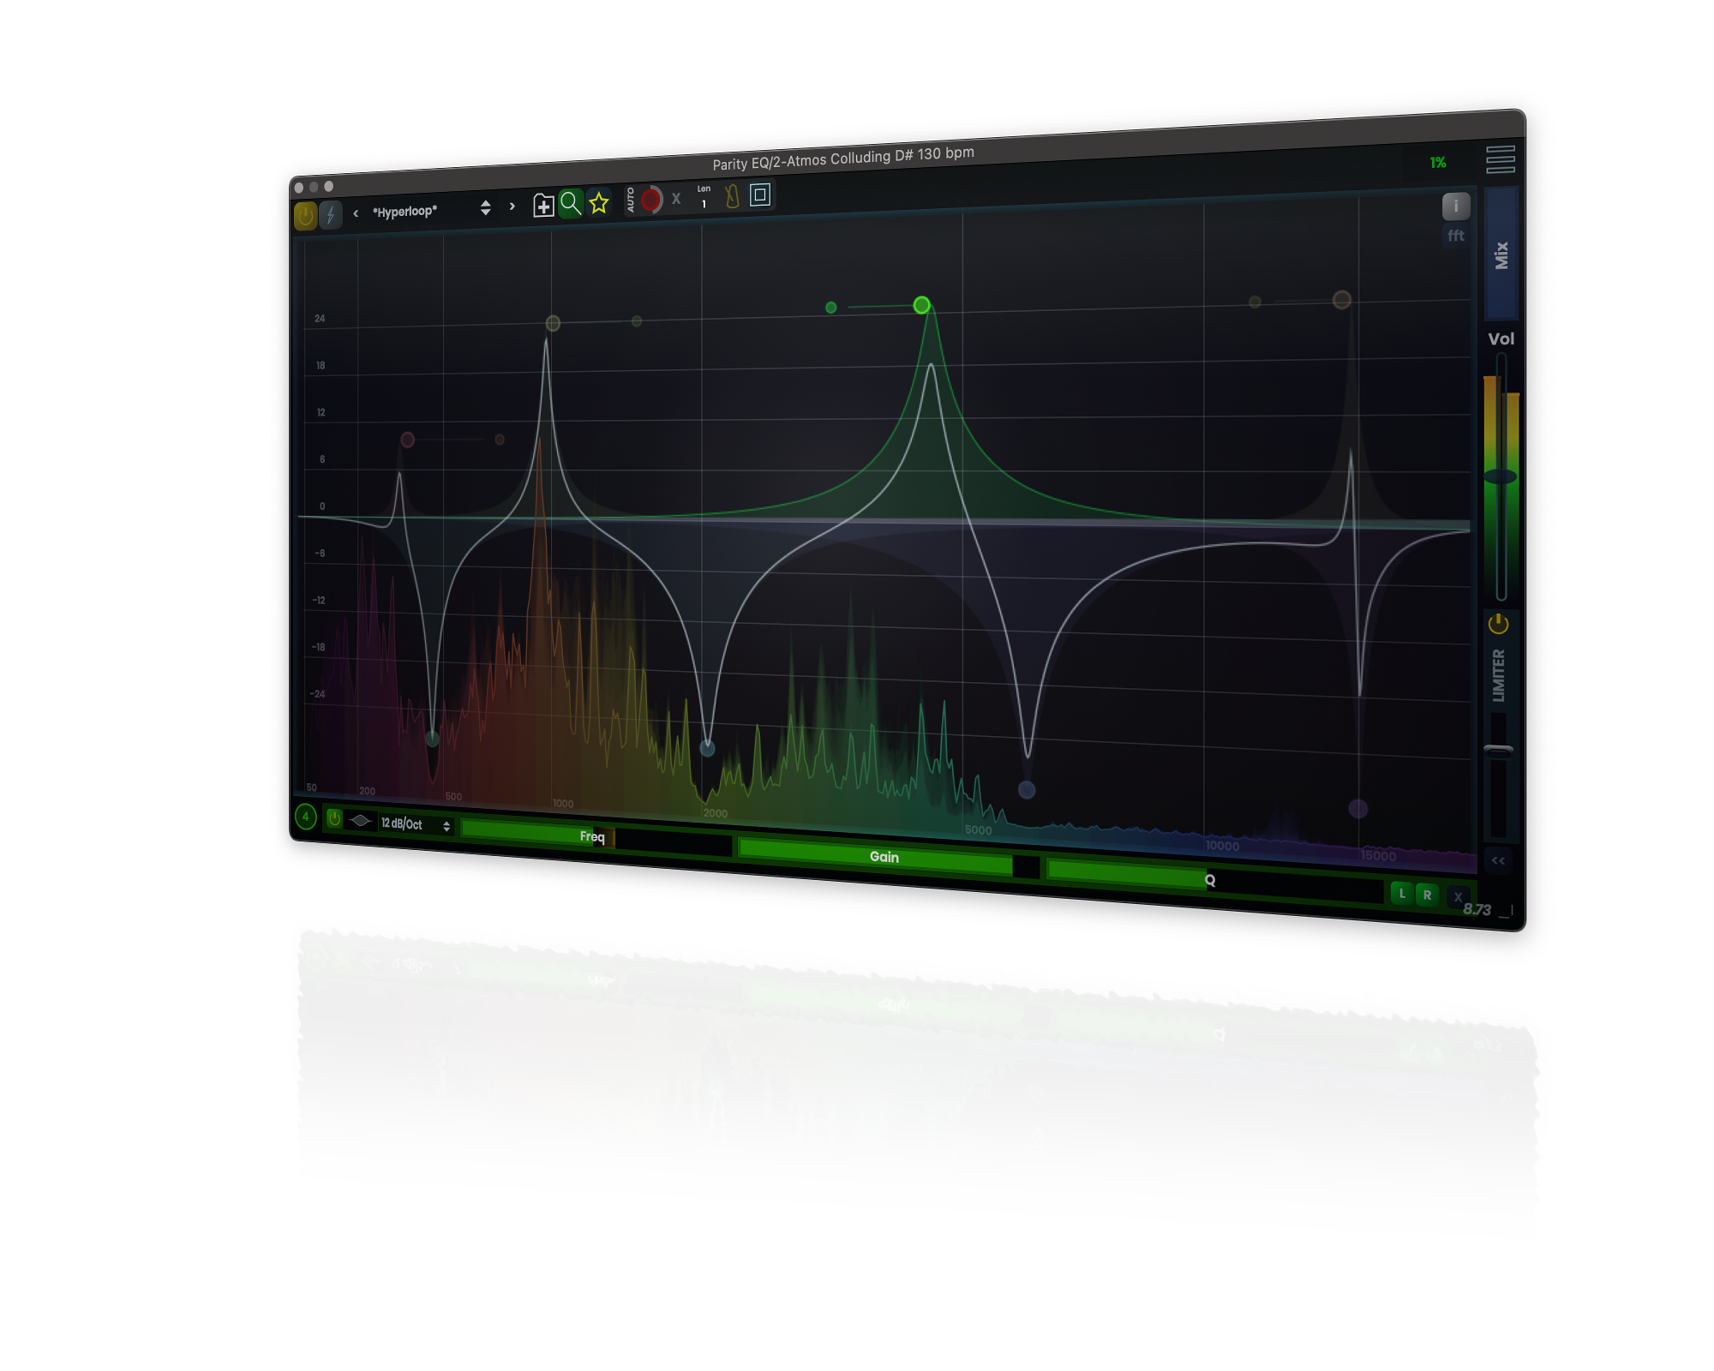Open the 12 dB/Oct slope dropdown
Image resolution: width=1714 pixels, height=1371 pixels.
point(416,824)
